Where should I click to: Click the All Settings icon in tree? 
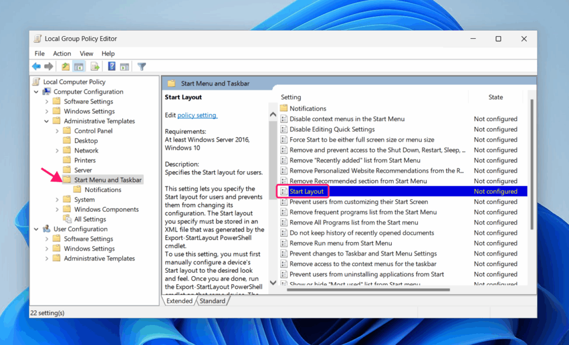(67, 219)
